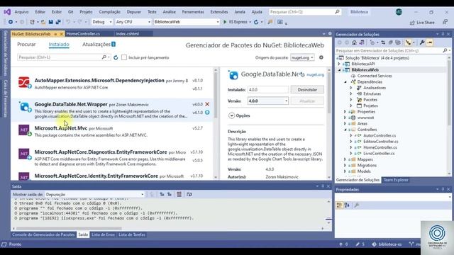Screen dimensions: 454x255
Task: Uninstall Google.DataTable.Net.Wrapper via red X icon
Action: [207, 104]
